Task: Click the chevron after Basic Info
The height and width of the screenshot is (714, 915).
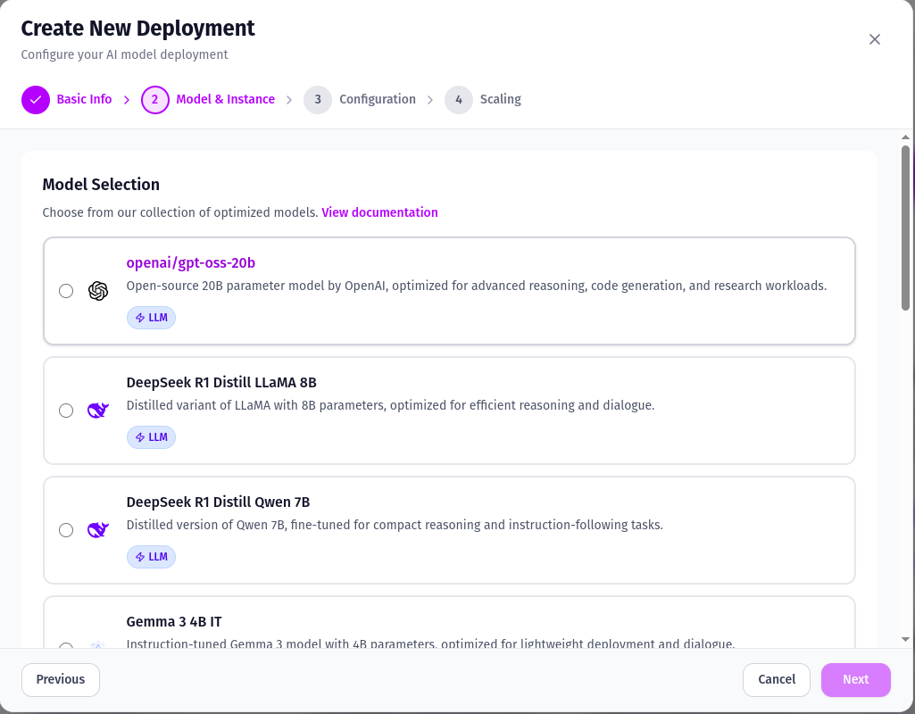Action: [x=127, y=100]
